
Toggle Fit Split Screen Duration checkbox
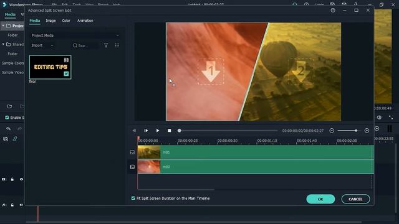(133, 198)
